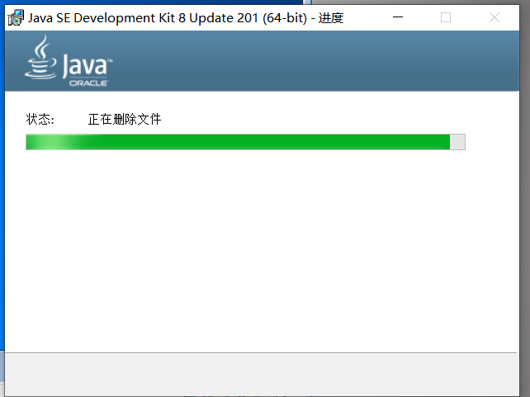Click the status text "正在删除文件"
Image resolution: width=530 pixels, height=397 pixels.
[125, 120]
